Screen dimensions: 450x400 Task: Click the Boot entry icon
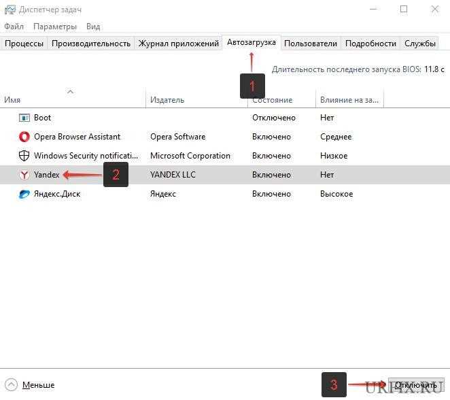click(x=24, y=118)
